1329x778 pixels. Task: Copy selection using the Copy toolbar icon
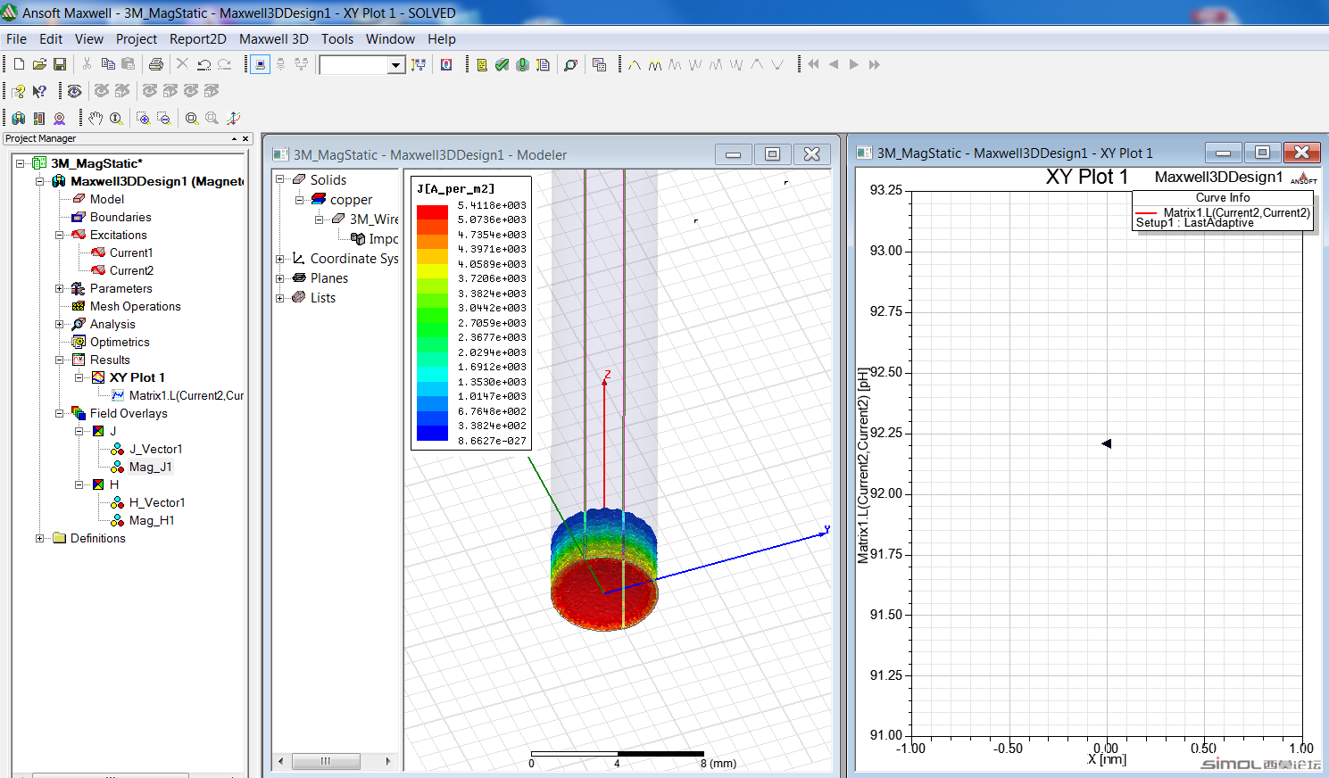108,64
